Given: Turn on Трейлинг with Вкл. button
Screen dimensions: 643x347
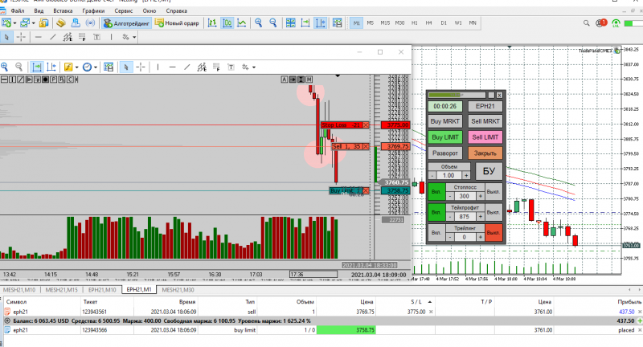Looking at the screenshot, I should pyautogui.click(x=436, y=233).
